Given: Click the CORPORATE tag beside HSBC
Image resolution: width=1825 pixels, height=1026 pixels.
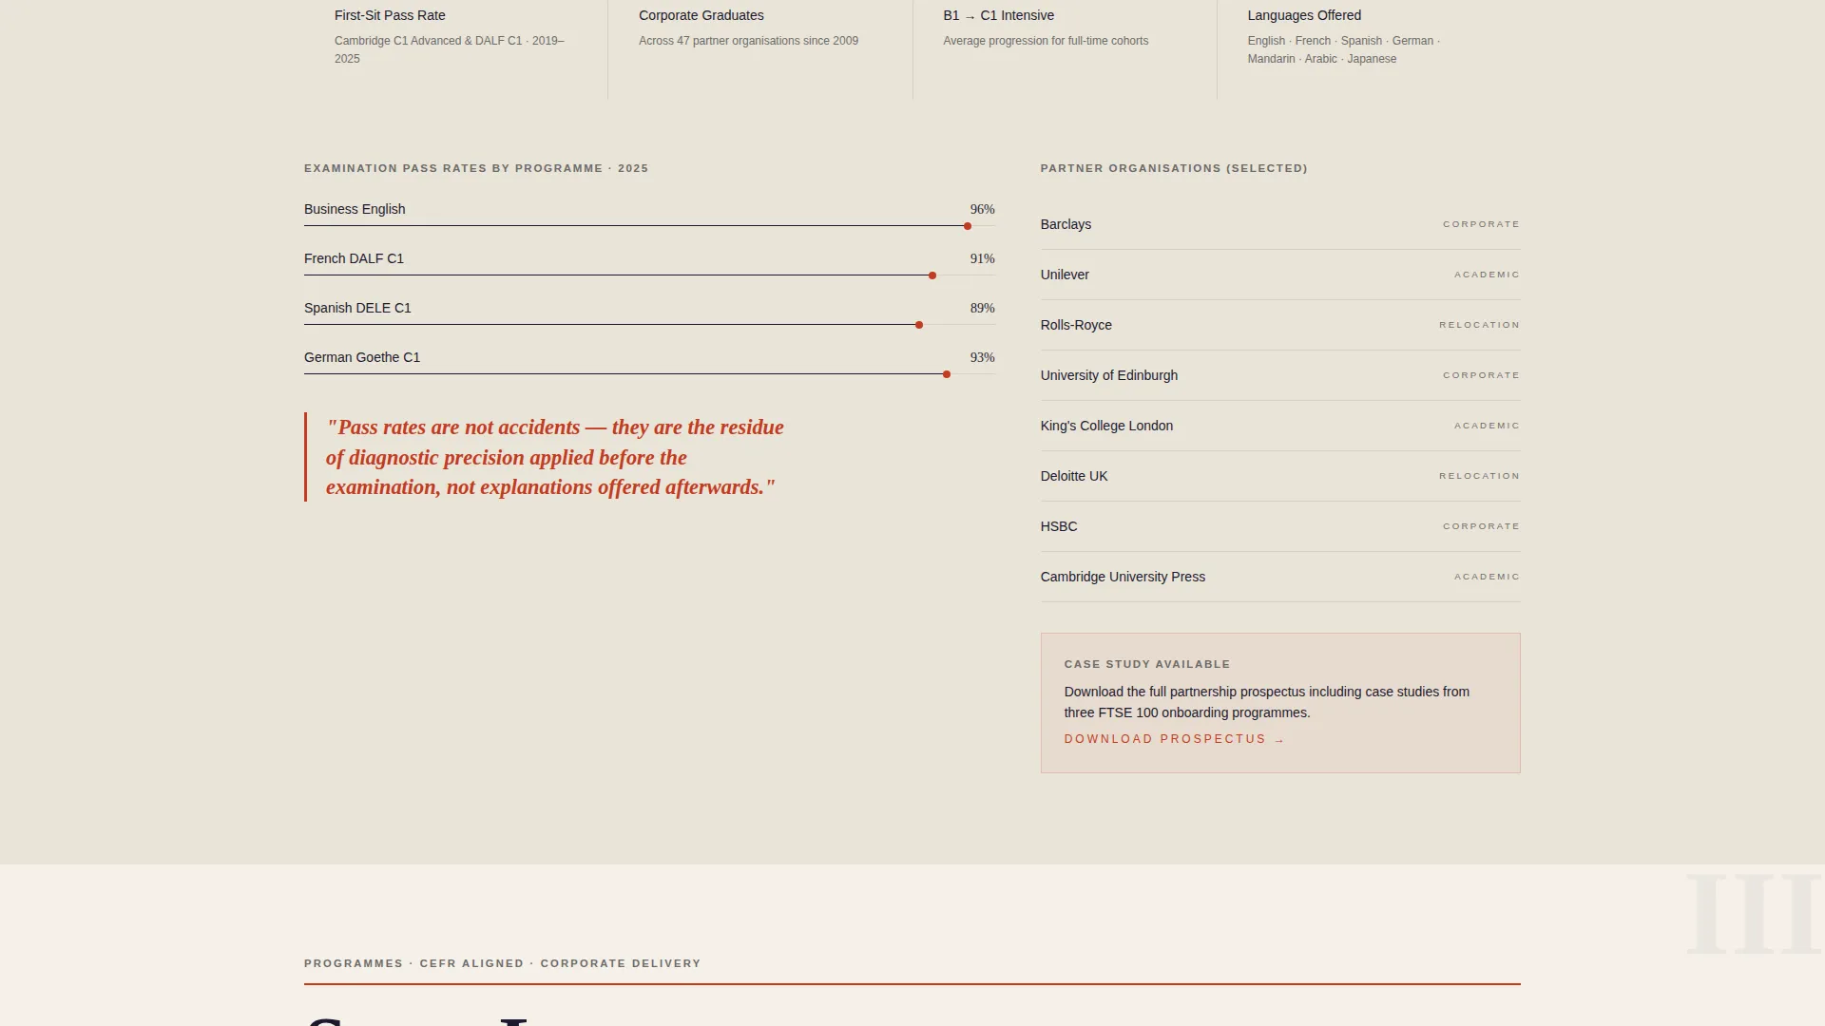Looking at the screenshot, I should click(x=1481, y=526).
